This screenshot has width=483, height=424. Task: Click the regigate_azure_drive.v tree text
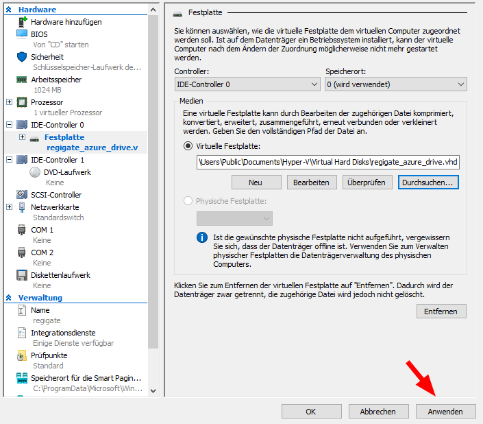[92, 148]
